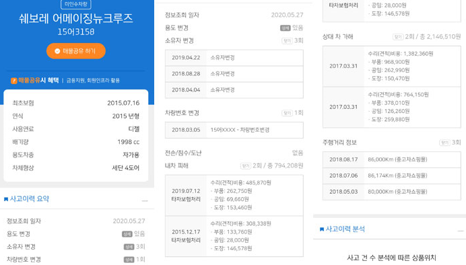The width and height of the screenshot is (466, 265).
Task: Click the plate number 15어3158
Action: [x=76, y=32]
